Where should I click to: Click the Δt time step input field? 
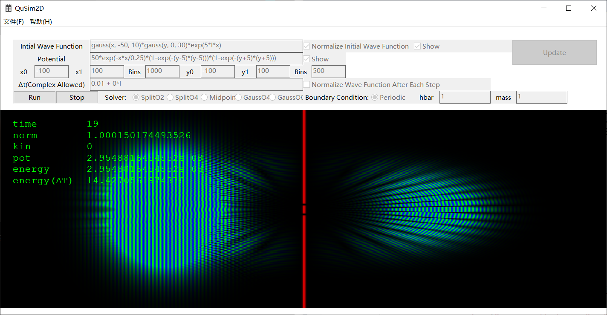coord(197,84)
